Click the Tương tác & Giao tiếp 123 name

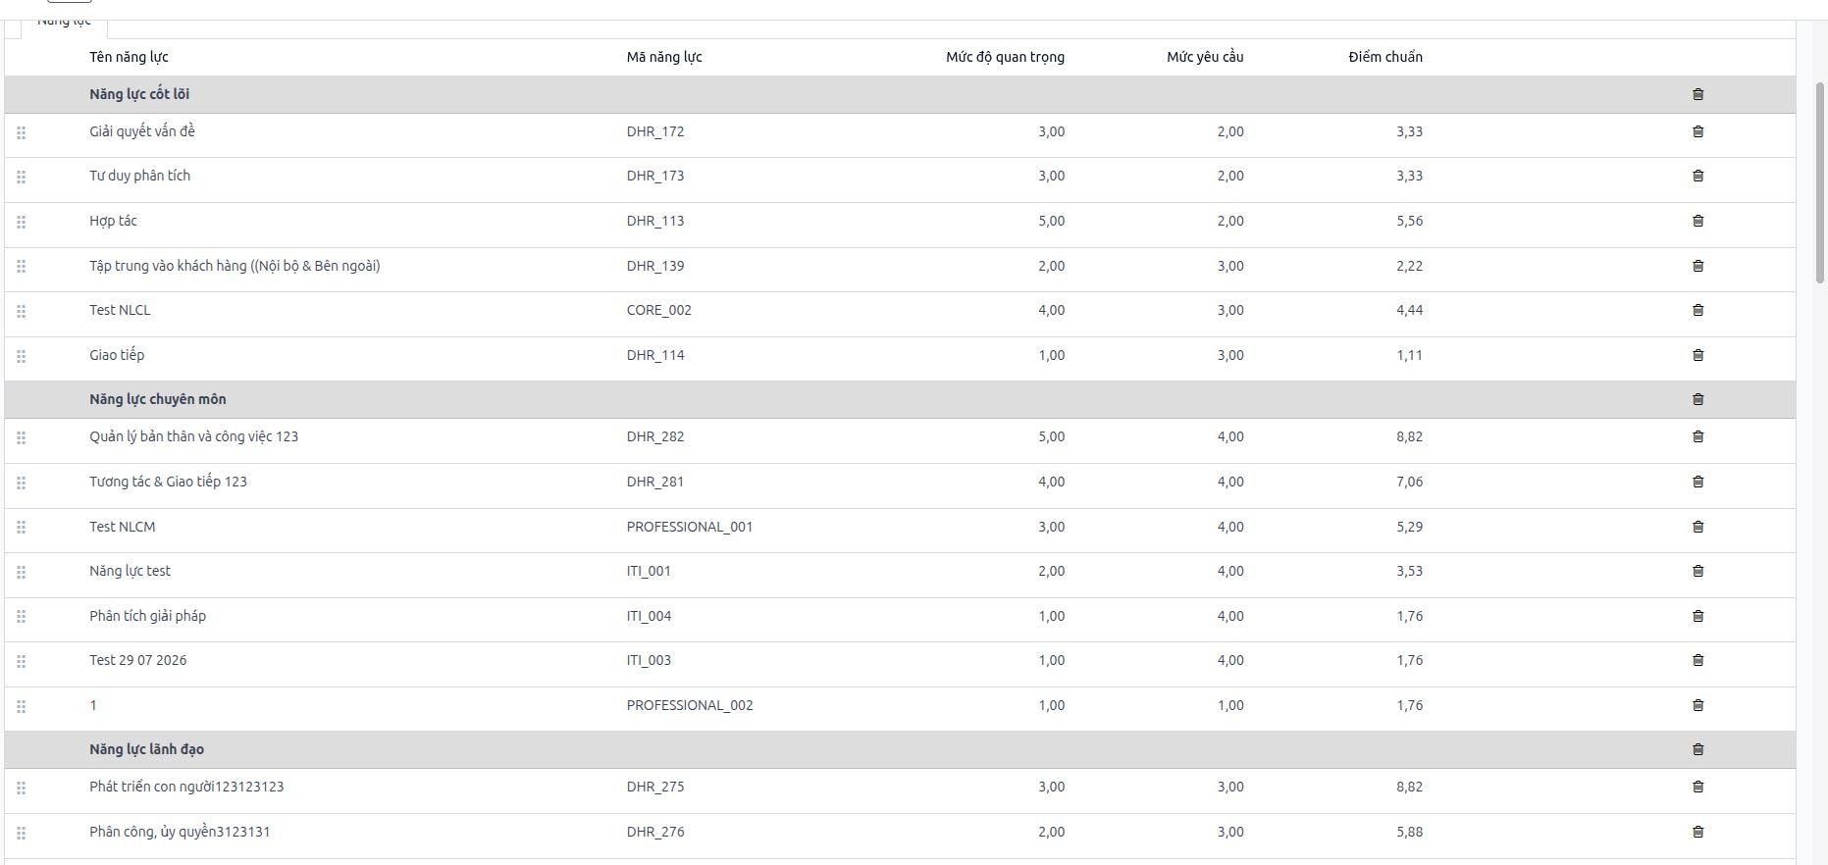coord(168,482)
